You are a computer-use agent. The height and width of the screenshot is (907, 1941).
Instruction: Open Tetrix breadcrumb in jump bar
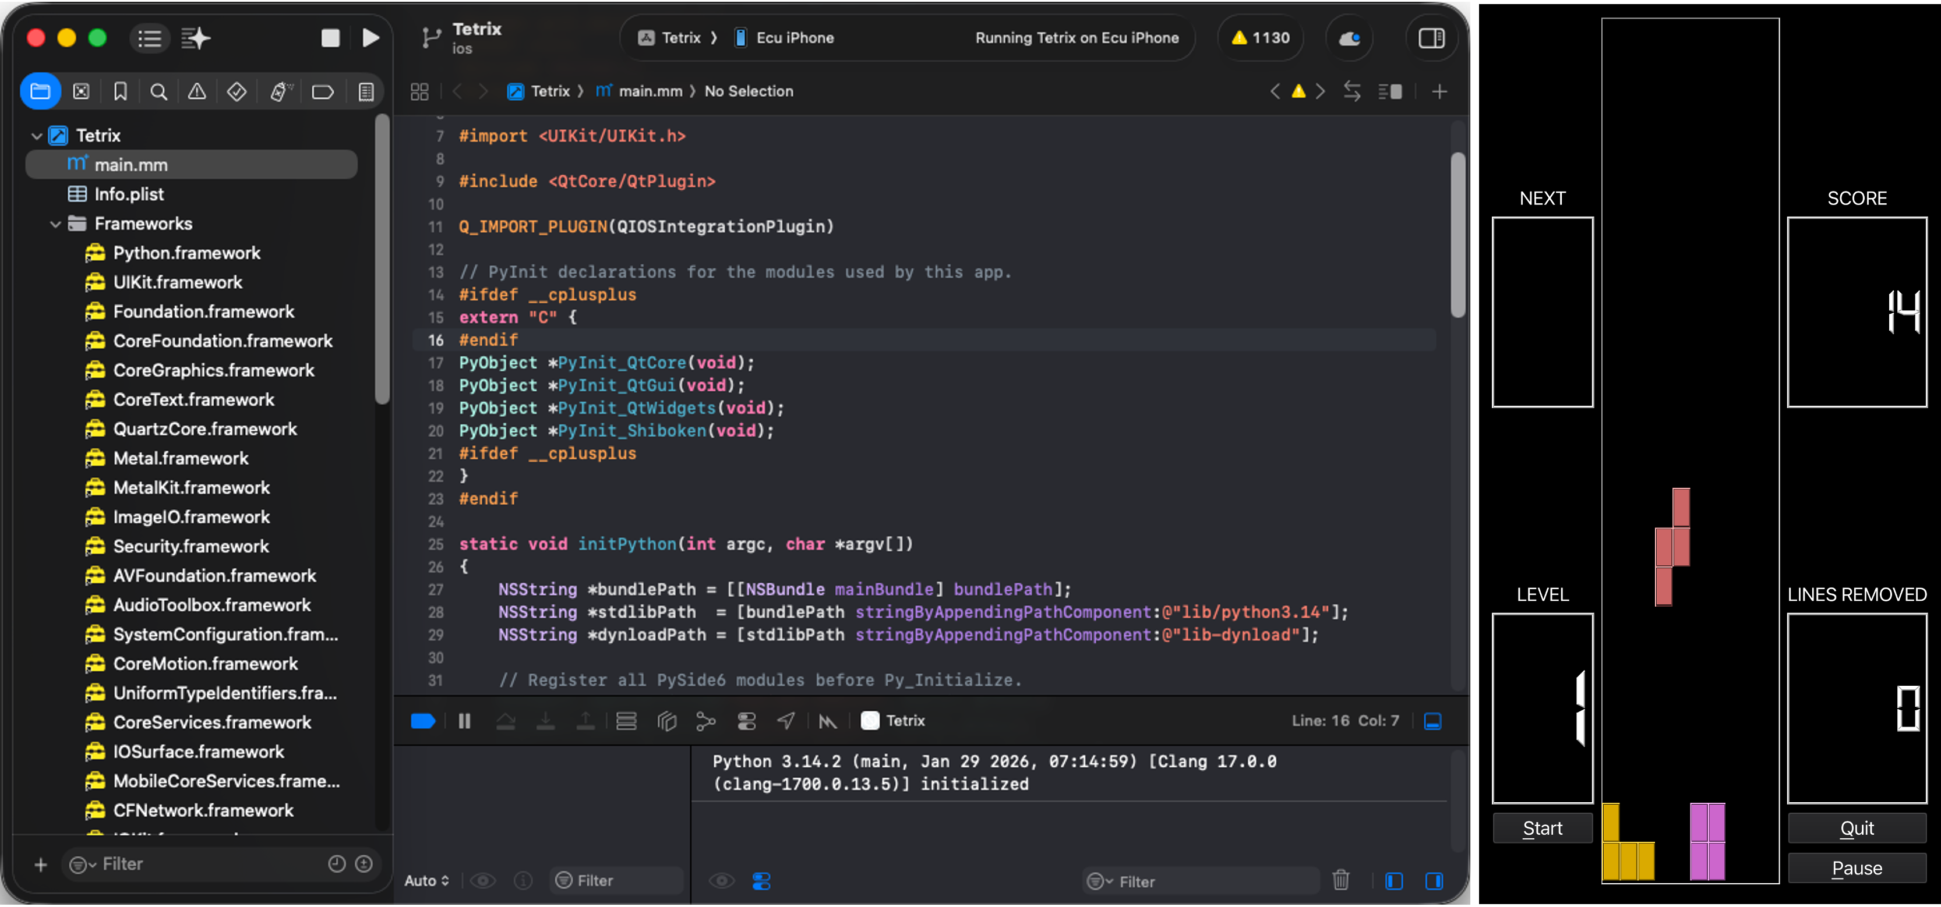tap(538, 92)
